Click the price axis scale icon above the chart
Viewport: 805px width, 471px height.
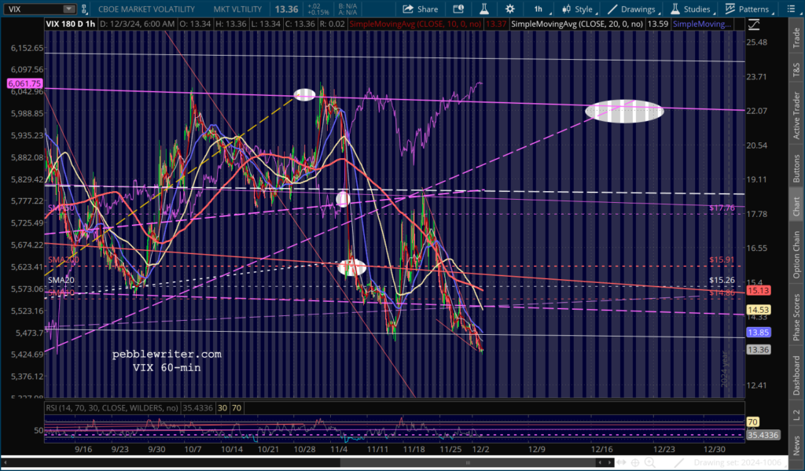pos(753,24)
